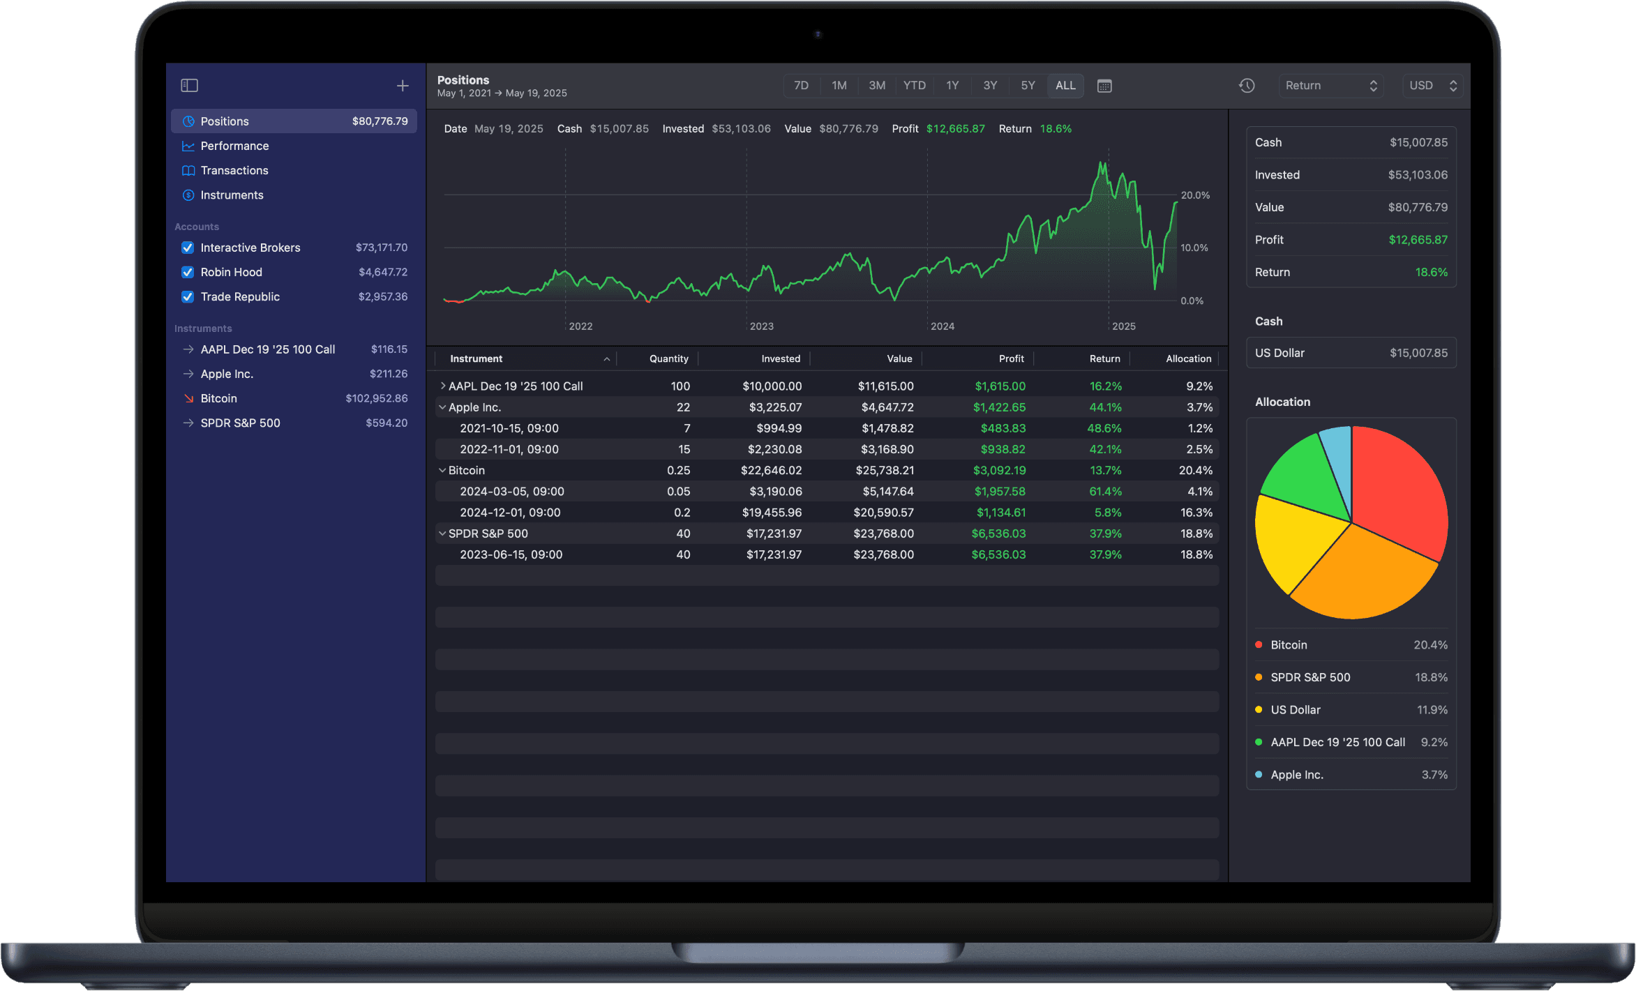Select the 1Y time range tab

[x=952, y=85]
